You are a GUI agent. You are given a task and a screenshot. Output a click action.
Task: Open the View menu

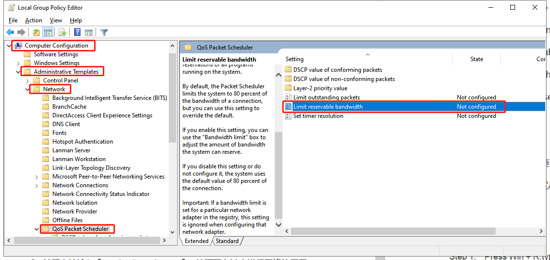pos(56,20)
